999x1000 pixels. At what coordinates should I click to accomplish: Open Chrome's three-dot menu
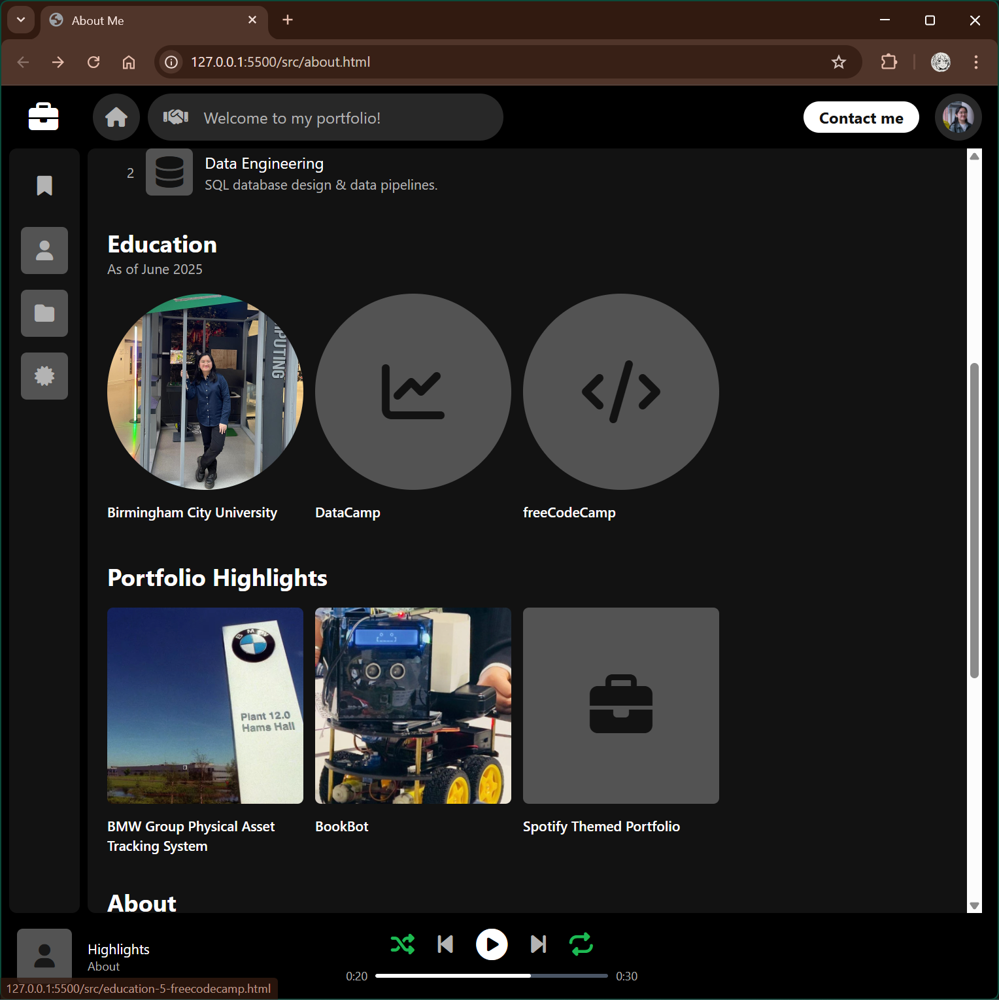975,62
